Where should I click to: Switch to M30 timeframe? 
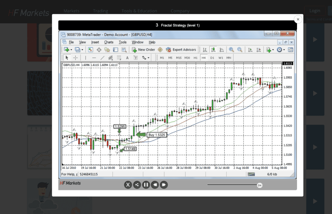tap(187, 58)
